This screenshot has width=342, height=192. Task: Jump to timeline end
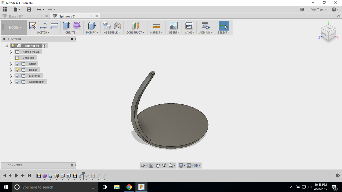(x=29, y=175)
